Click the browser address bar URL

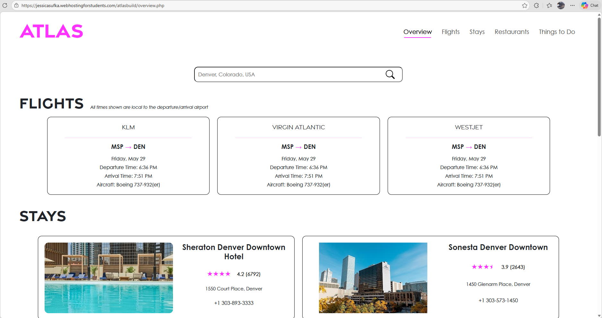93,5
